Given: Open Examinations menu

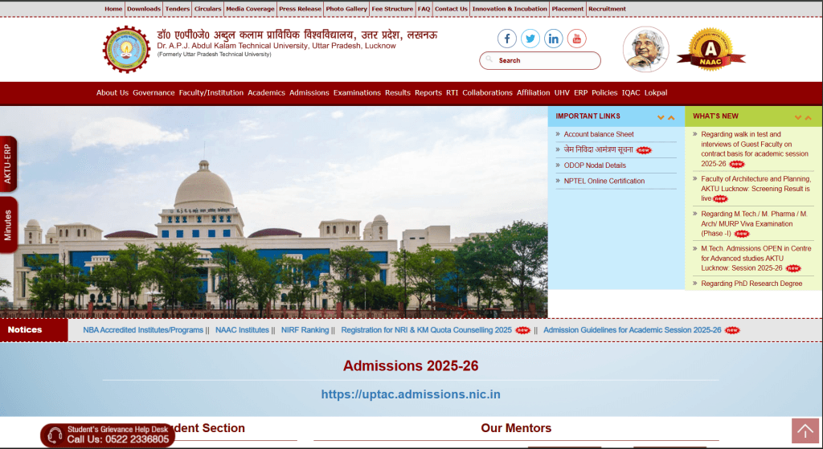Looking at the screenshot, I should tap(357, 93).
